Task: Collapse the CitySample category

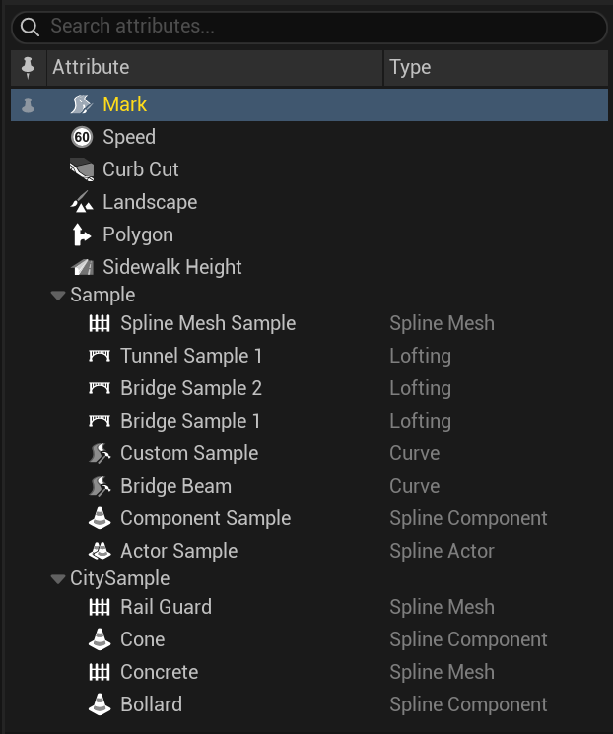Action: [x=58, y=579]
